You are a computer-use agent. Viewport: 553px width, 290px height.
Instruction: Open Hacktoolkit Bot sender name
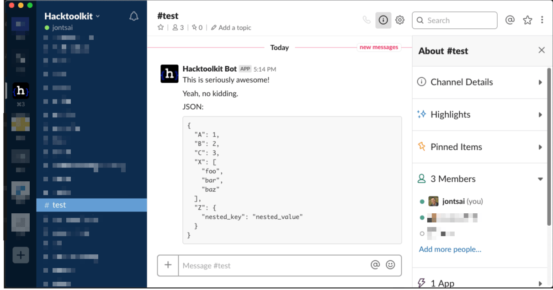point(210,69)
